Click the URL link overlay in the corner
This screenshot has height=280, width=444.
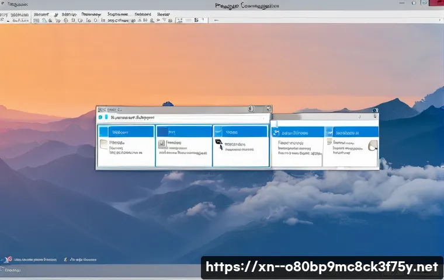pos(321,267)
